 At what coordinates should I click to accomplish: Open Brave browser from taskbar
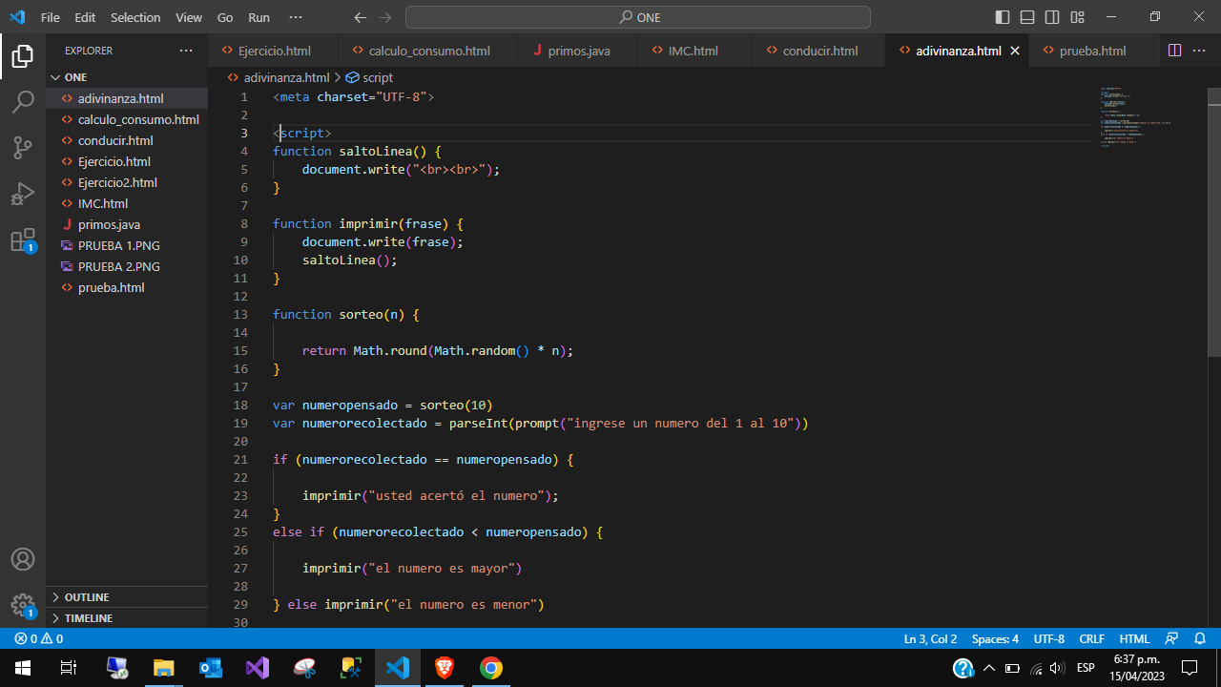point(445,668)
